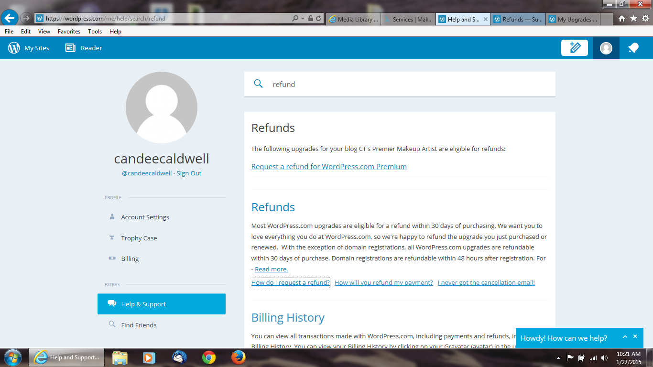Click the refund search input field

[406, 84]
